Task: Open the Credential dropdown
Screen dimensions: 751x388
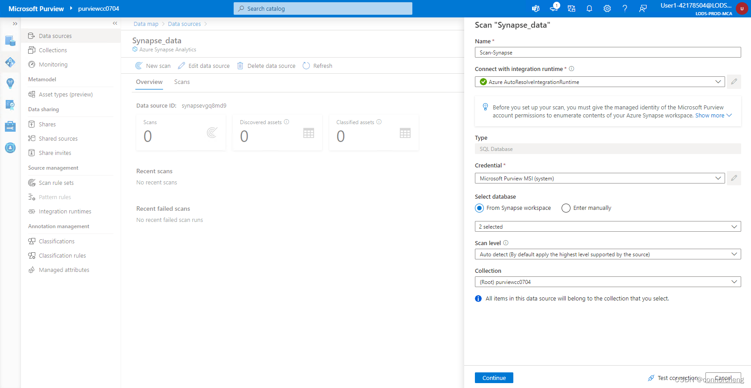Action: [599, 178]
